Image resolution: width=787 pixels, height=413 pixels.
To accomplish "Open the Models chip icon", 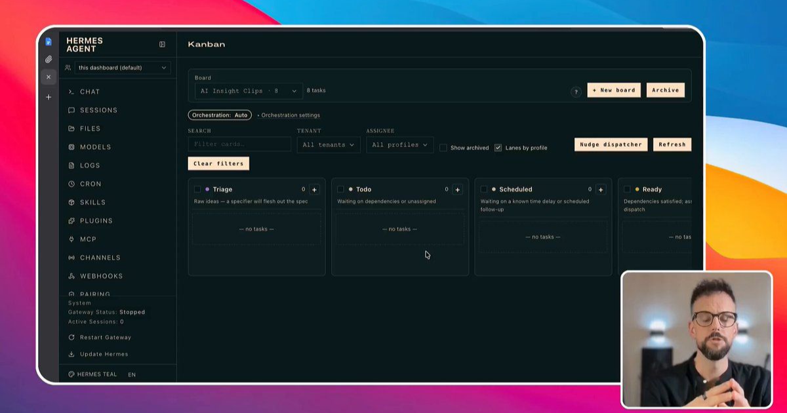I will coord(71,147).
